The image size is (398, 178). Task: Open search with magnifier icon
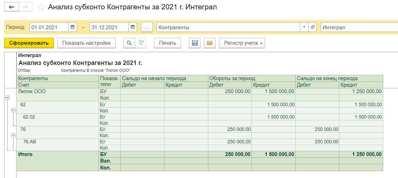coord(129,43)
